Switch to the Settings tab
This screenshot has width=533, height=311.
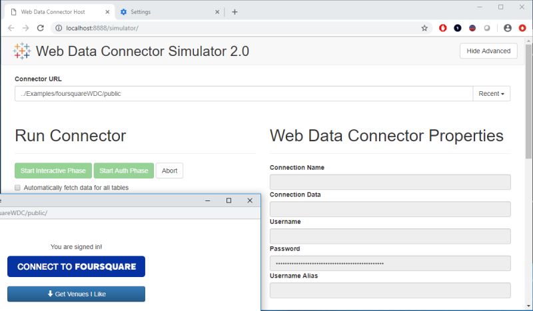[169, 12]
